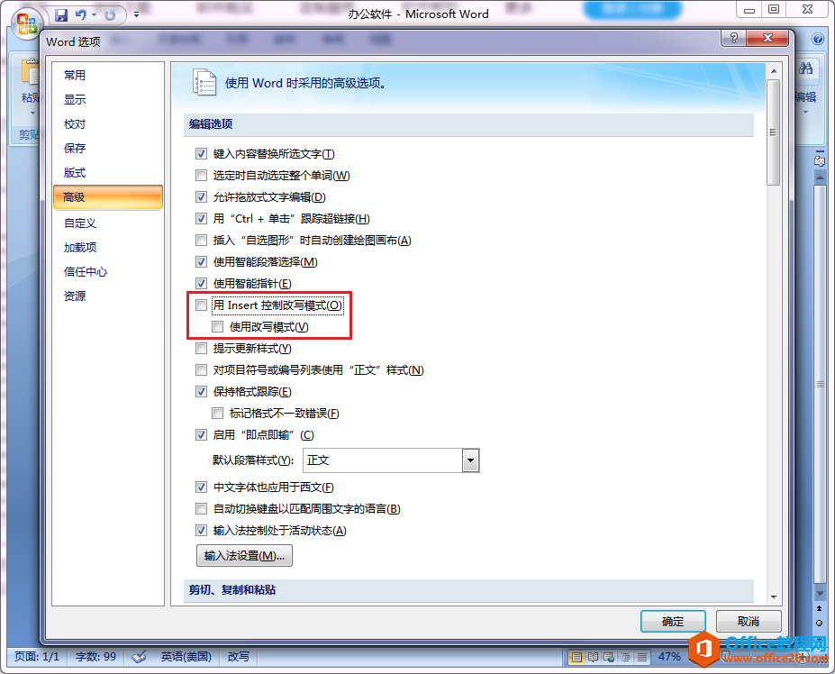Toggle 使用智能段落选择 checkbox
Viewport: 835px width, 674px height.
201,262
